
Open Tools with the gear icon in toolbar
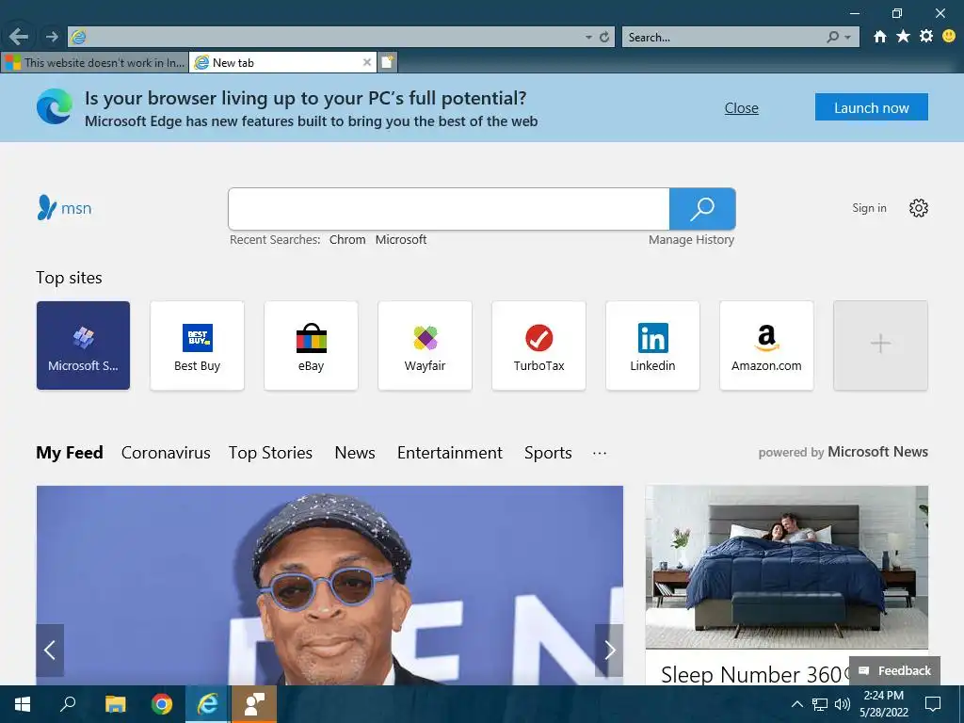click(926, 37)
